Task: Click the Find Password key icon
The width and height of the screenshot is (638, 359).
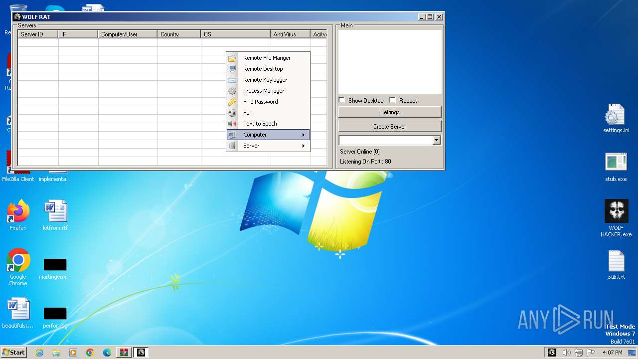Action: click(x=232, y=102)
